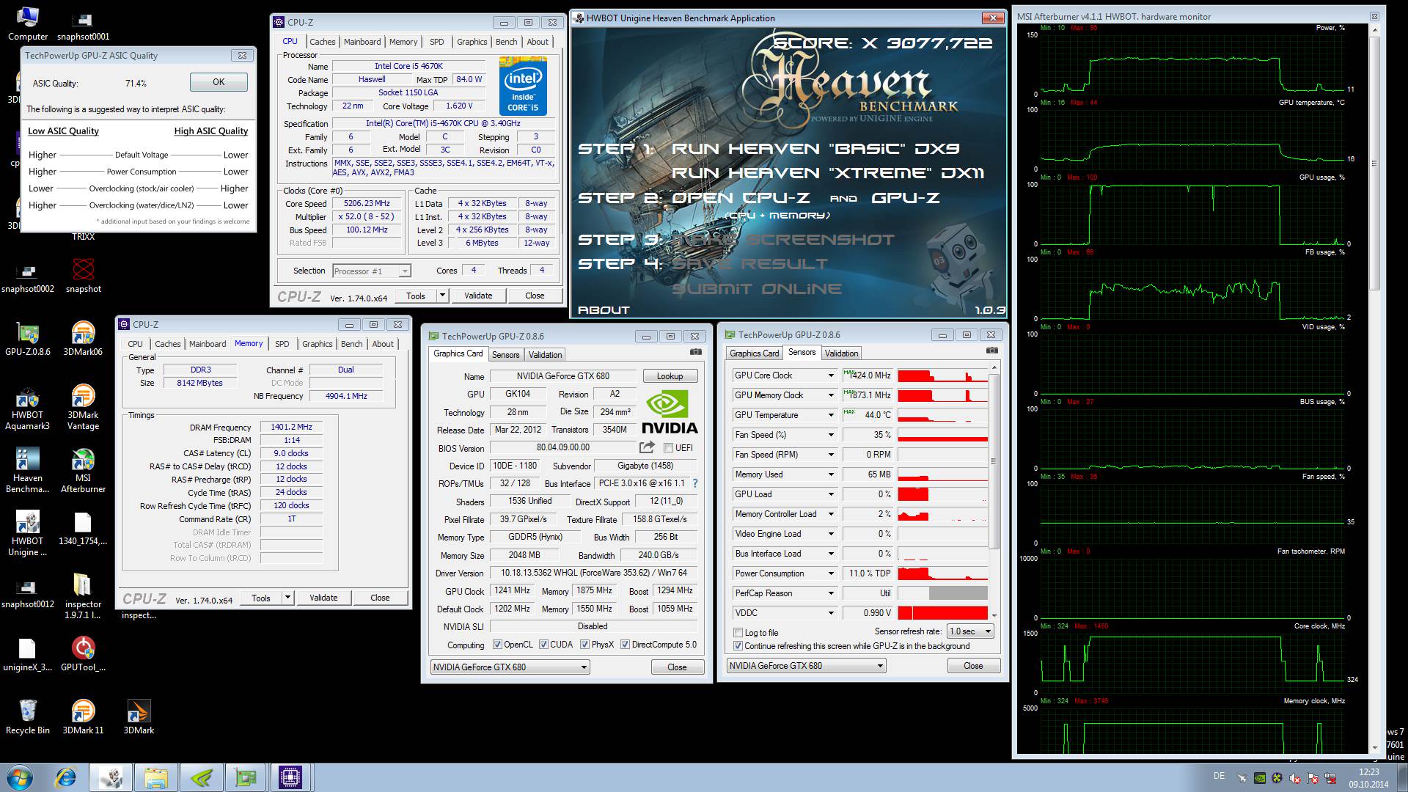The image size is (1408, 792).
Task: Switch to Caches tab in top CPU-Z
Action: pyautogui.click(x=322, y=42)
